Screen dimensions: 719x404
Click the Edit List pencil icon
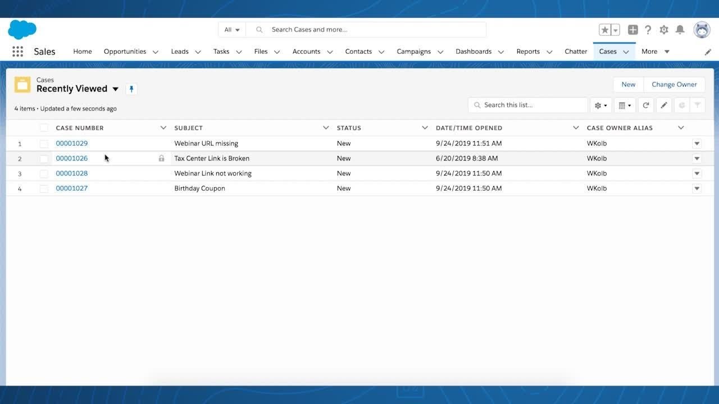pos(664,105)
